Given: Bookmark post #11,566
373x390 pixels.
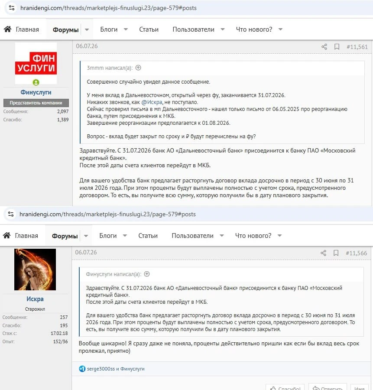Looking at the screenshot, I should (336, 253).
